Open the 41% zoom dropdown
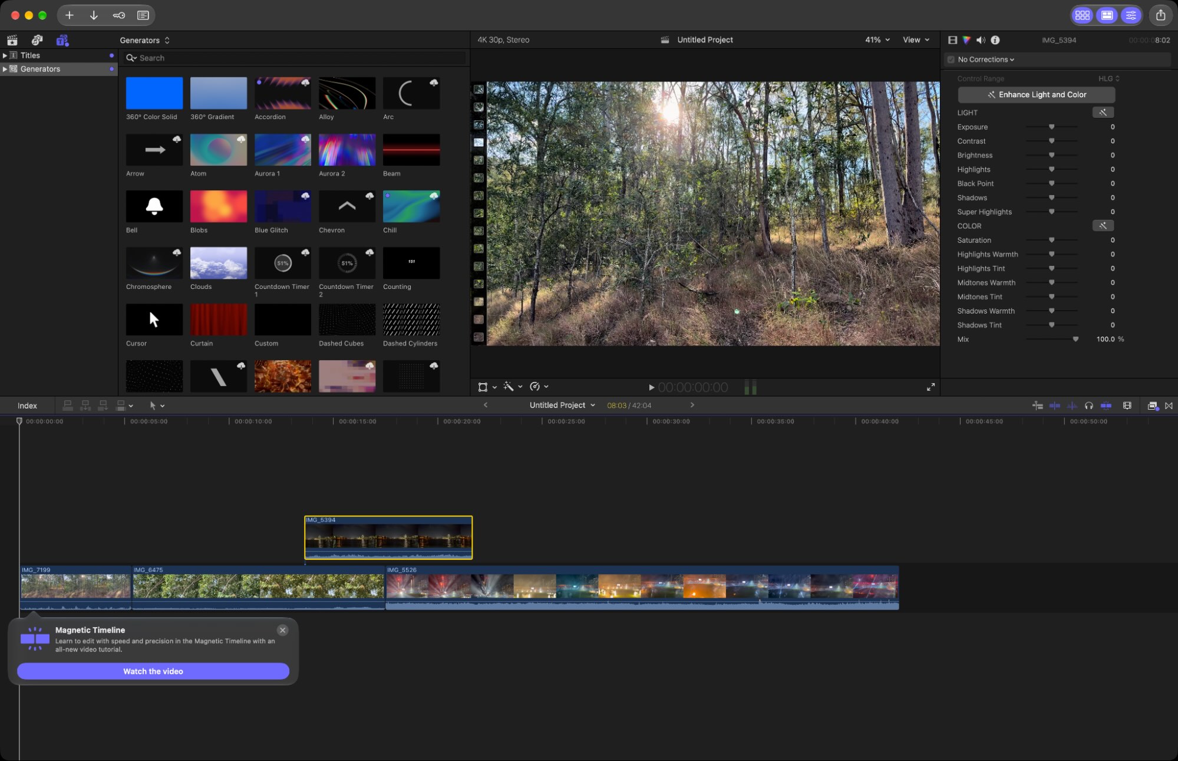1178x761 pixels. tap(877, 40)
